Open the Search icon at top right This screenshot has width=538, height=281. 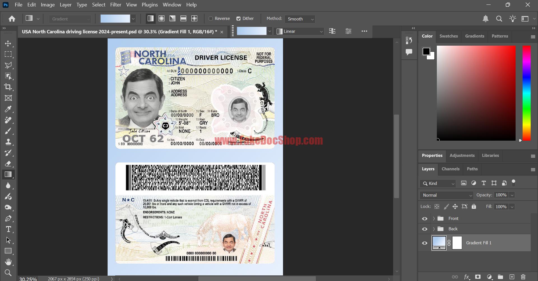point(499,19)
